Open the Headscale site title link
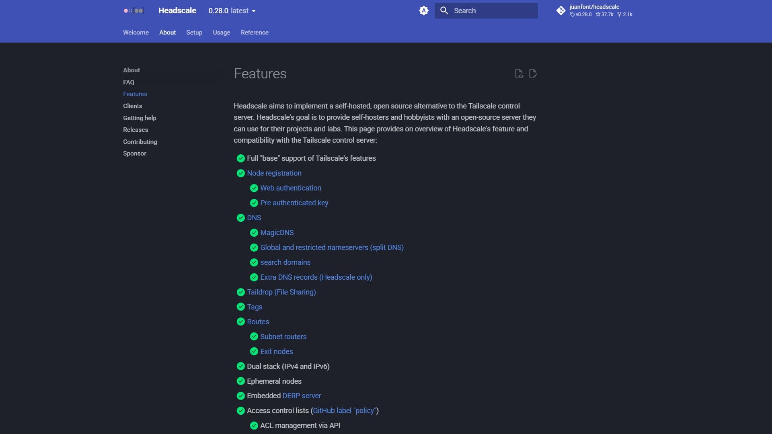The height and width of the screenshot is (434, 772). pyautogui.click(x=177, y=11)
